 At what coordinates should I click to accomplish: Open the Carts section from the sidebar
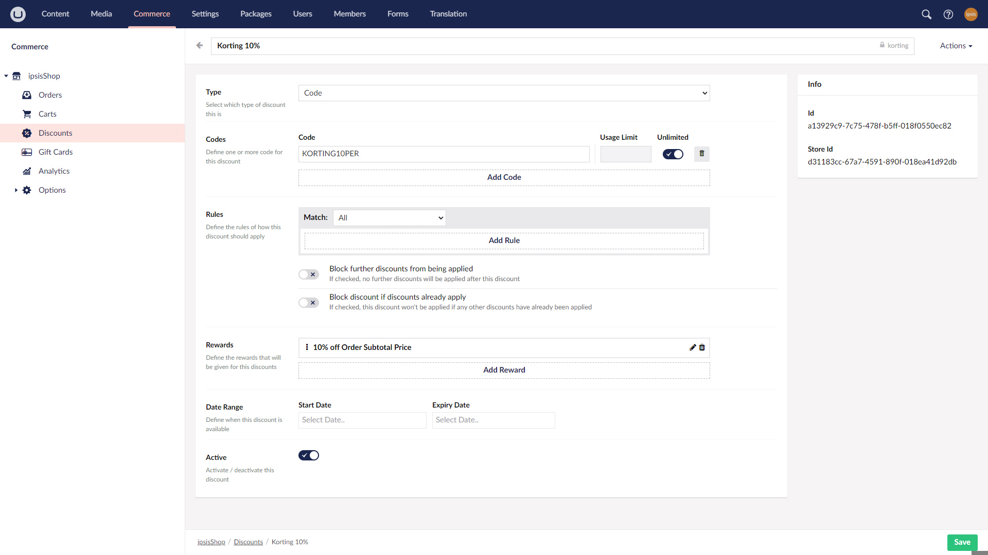pos(27,114)
